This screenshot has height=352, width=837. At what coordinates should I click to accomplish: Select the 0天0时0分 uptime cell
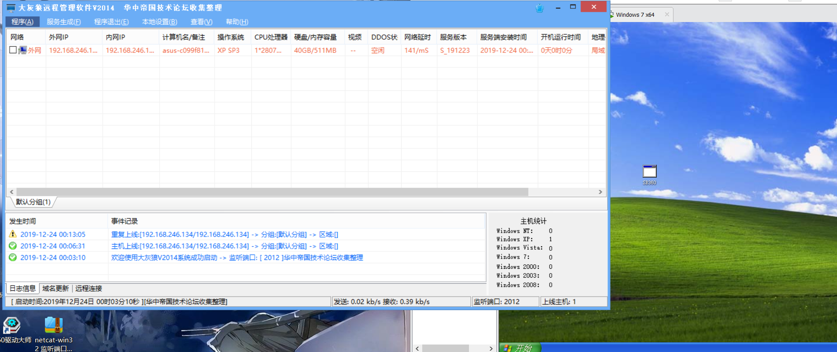tap(557, 50)
